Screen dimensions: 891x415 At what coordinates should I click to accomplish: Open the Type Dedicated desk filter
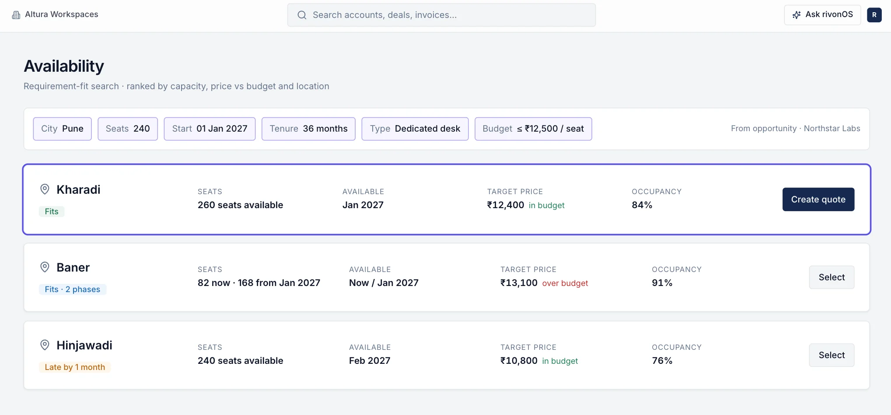click(415, 129)
